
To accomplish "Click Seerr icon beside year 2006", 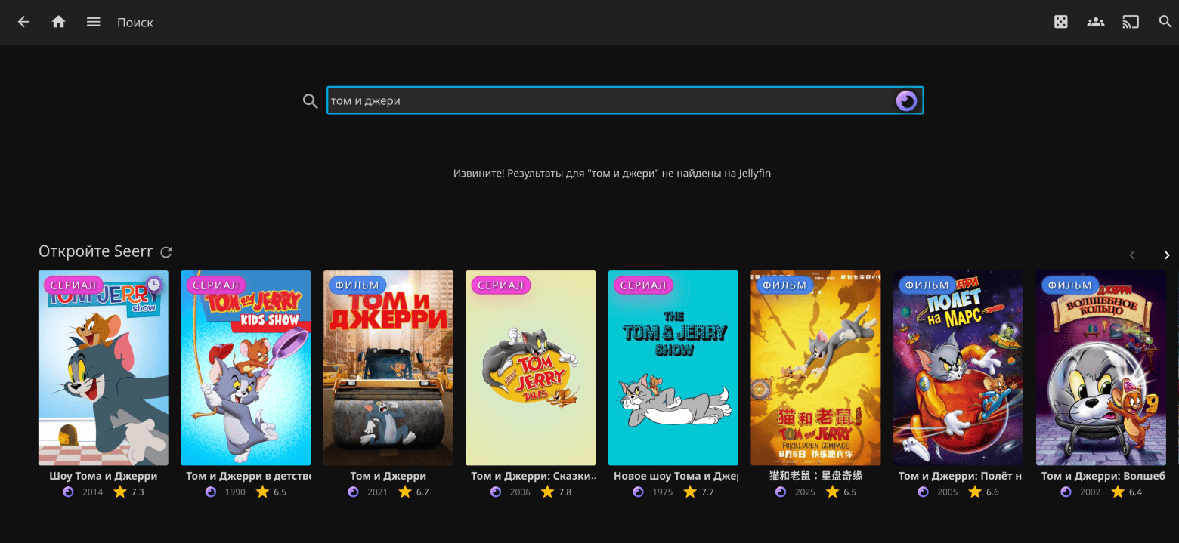I will [x=496, y=492].
